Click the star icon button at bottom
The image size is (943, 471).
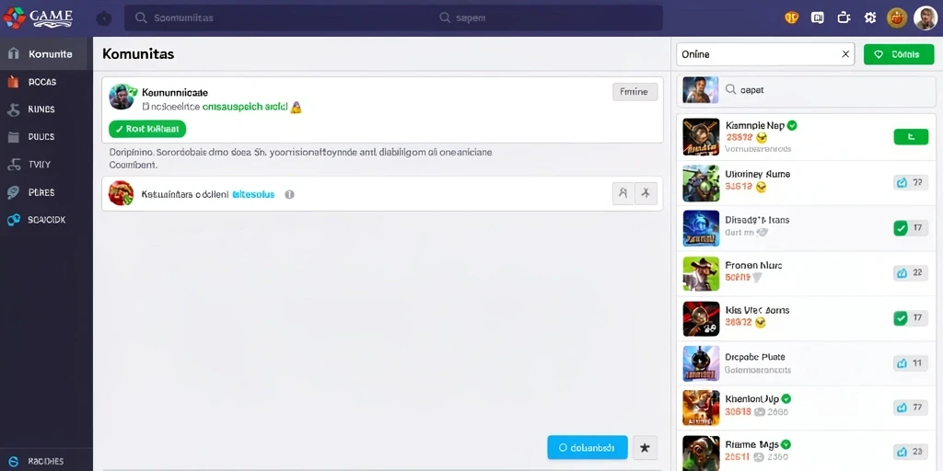point(645,448)
